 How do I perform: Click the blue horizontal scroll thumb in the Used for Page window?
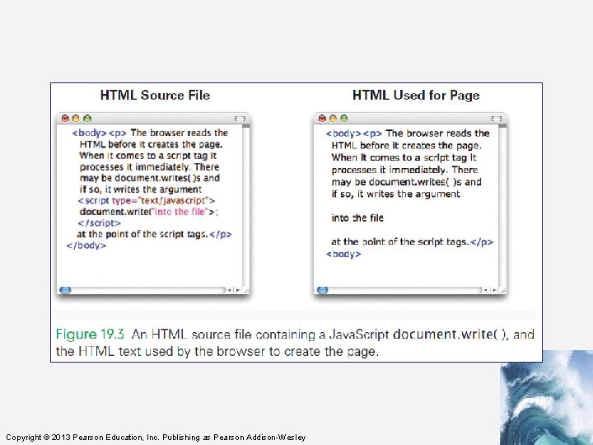tap(323, 290)
